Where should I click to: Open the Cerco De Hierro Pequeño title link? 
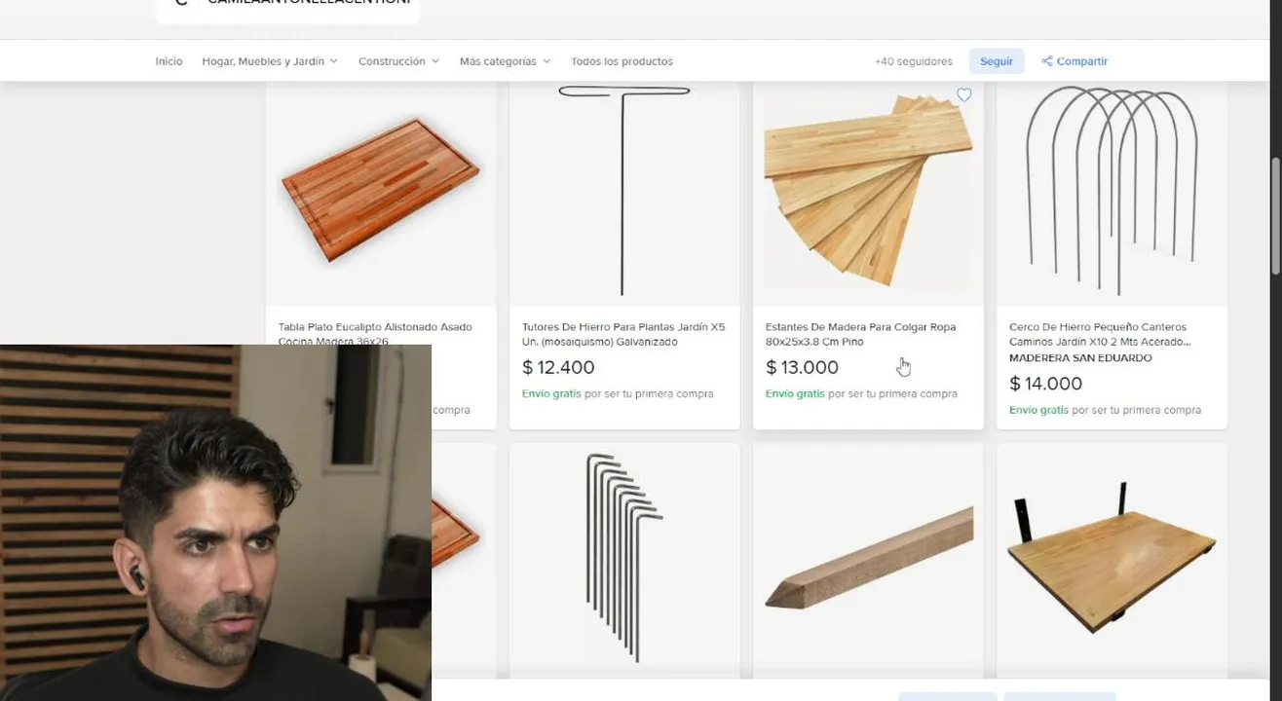[1100, 334]
